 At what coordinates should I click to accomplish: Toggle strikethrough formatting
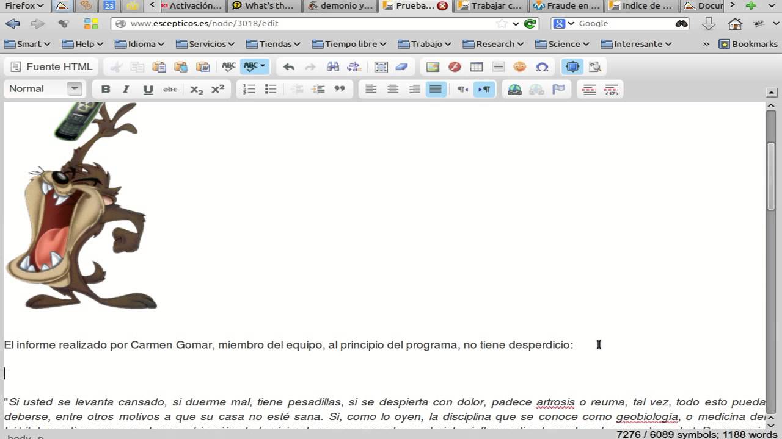[x=170, y=89]
